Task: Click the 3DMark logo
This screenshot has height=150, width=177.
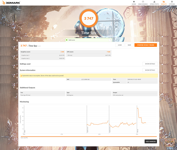Action: 11,3
